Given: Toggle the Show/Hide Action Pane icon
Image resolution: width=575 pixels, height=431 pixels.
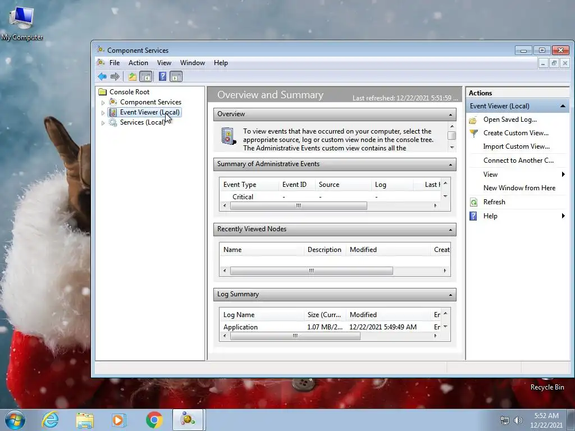Looking at the screenshot, I should (x=176, y=76).
